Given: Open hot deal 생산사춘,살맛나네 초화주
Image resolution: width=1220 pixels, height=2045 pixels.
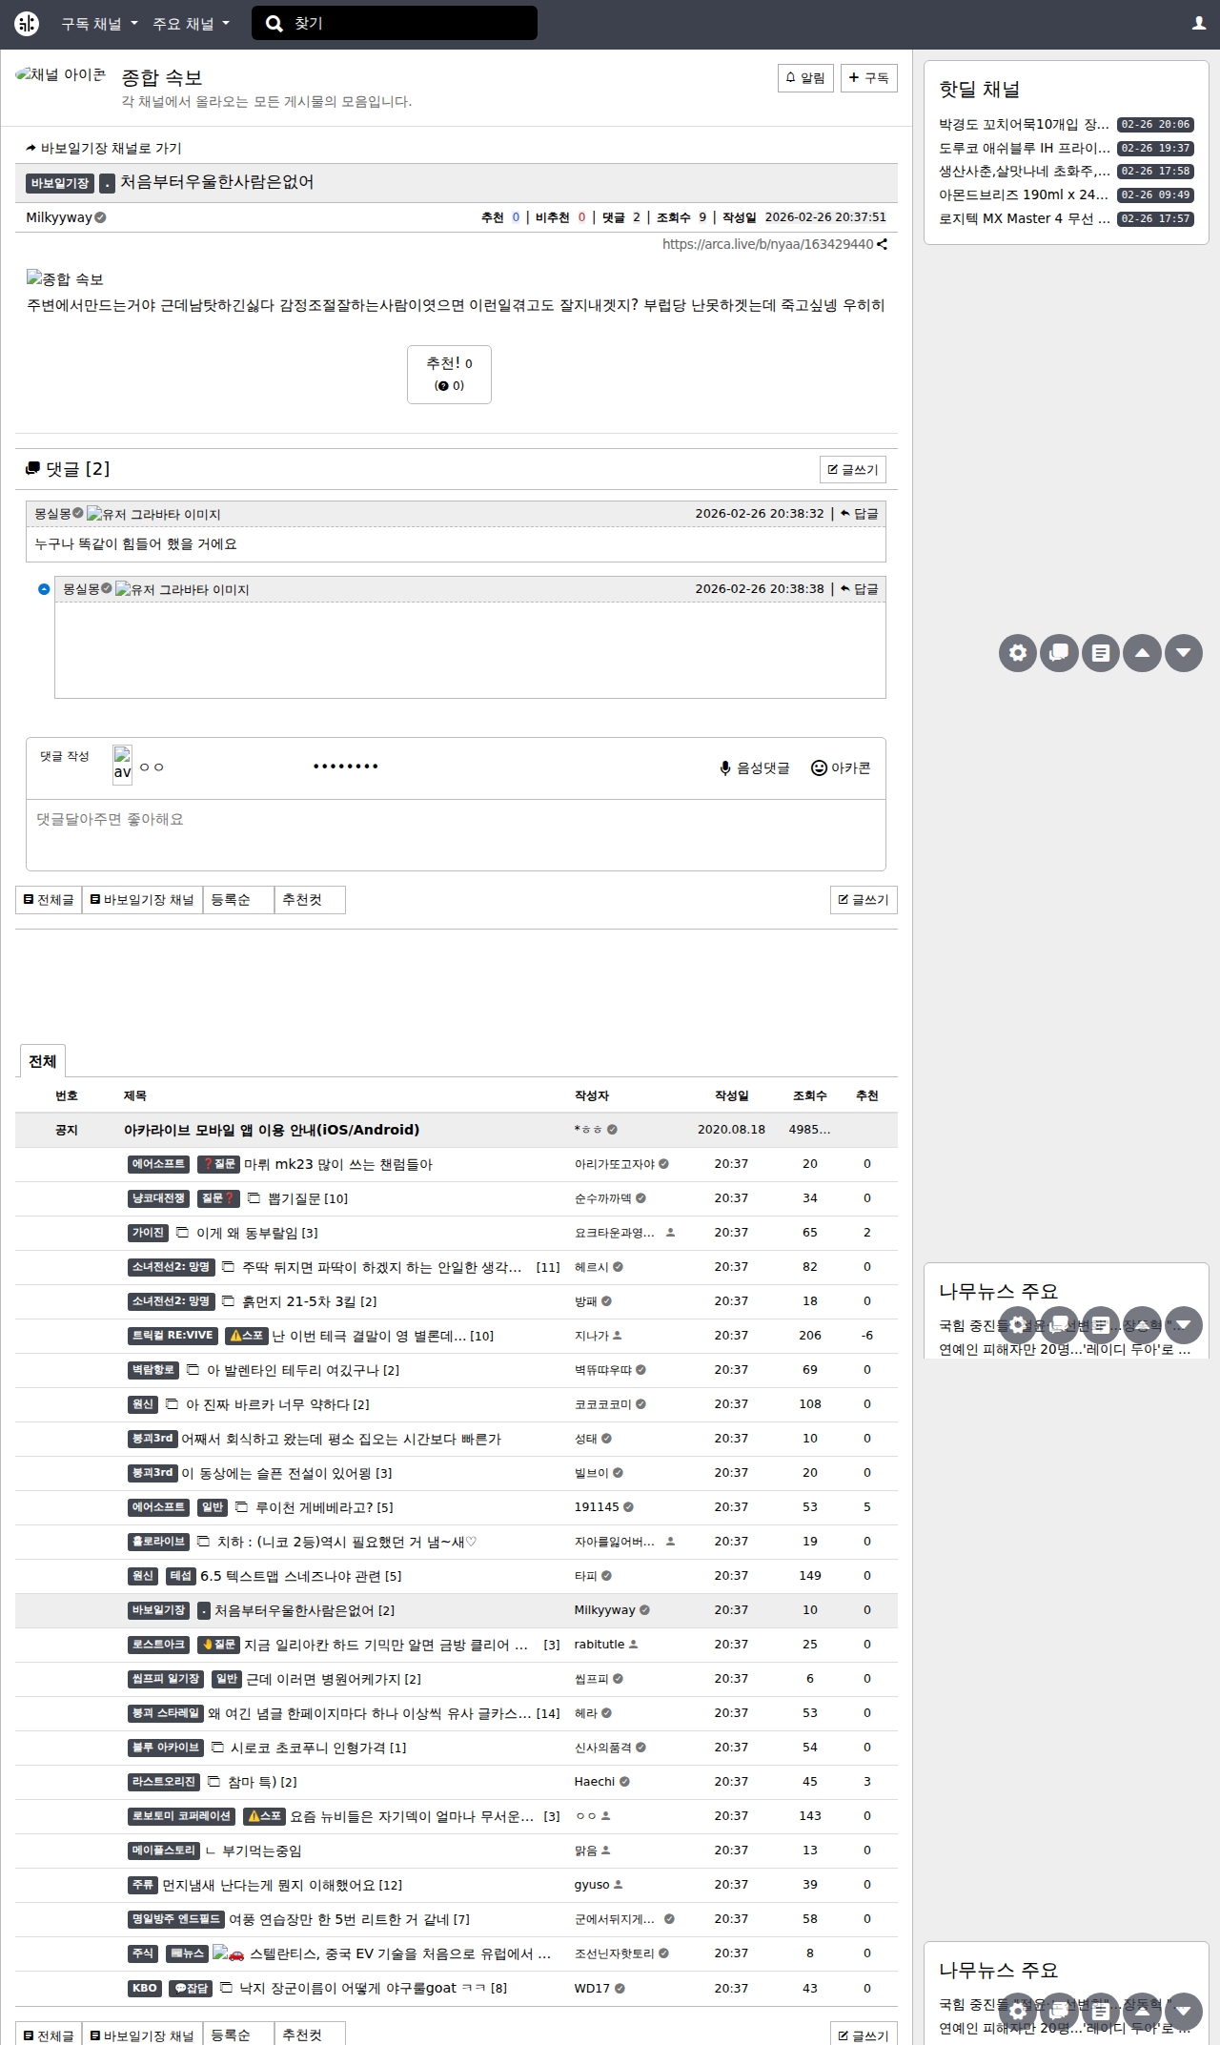Looking at the screenshot, I should pos(1024,172).
